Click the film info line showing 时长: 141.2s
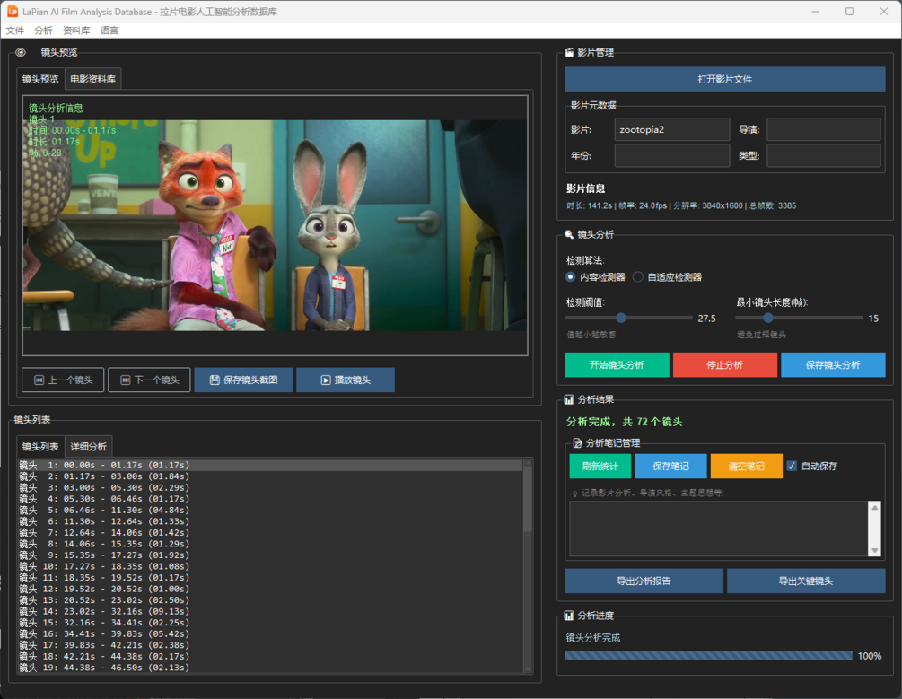 click(x=681, y=205)
